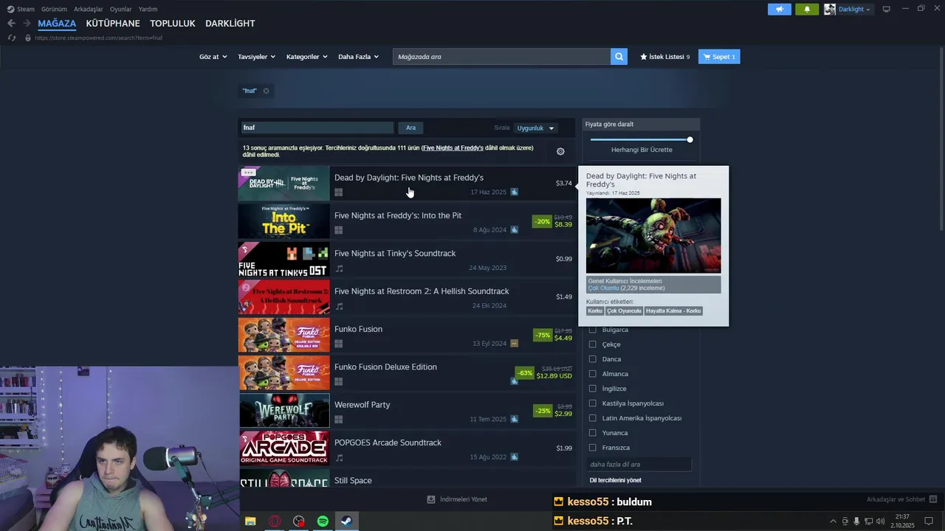Open İstek Listesi wishlist
The image size is (945, 531).
pyautogui.click(x=664, y=57)
